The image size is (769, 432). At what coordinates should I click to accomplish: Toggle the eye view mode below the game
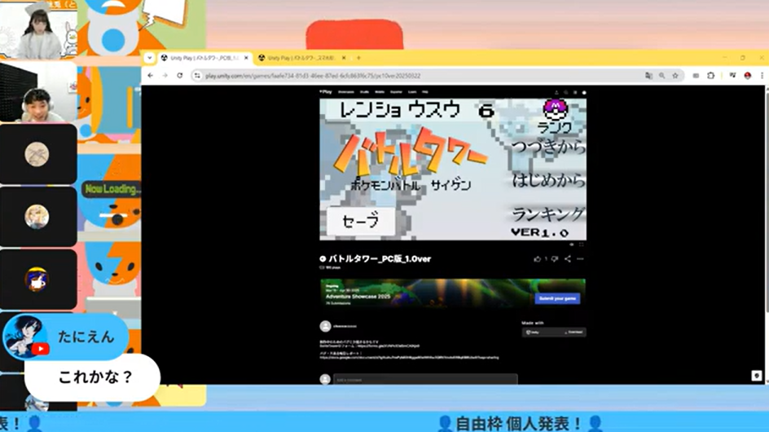pos(571,245)
